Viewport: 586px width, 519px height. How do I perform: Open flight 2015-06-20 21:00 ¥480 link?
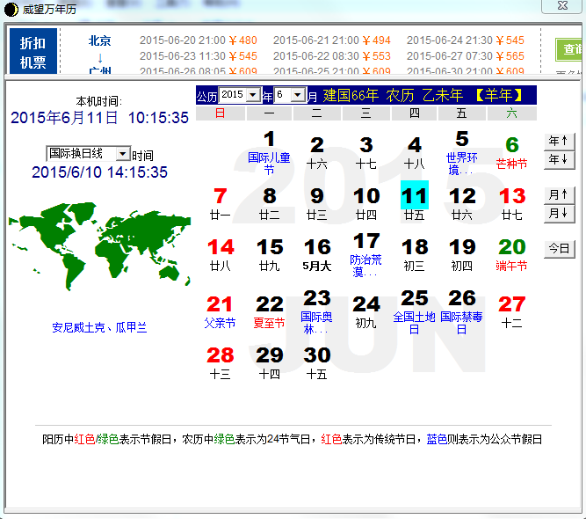click(x=198, y=40)
